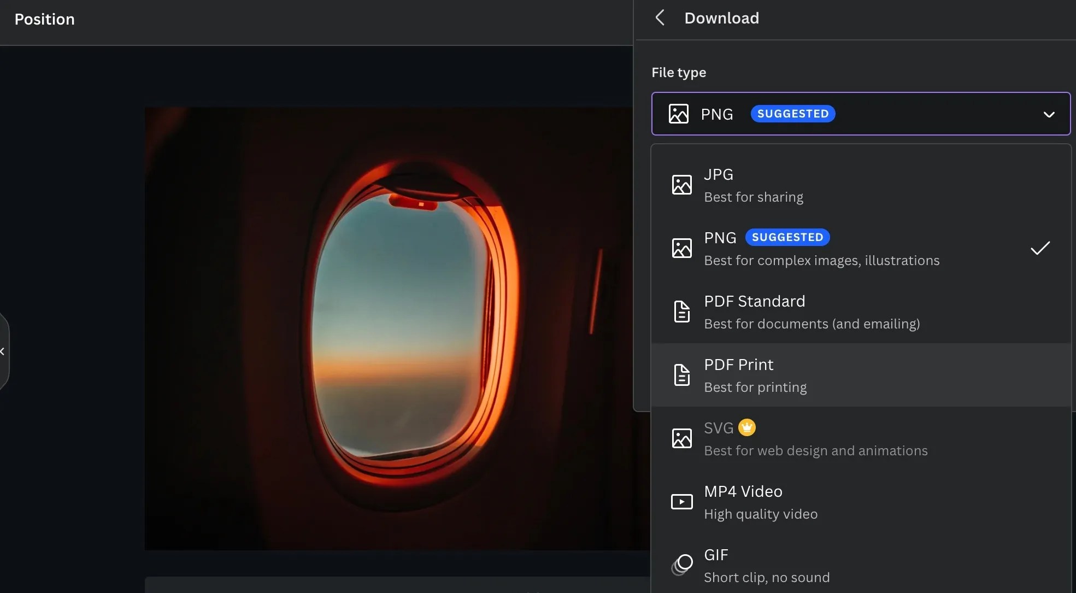Click the JPG image icon
The width and height of the screenshot is (1076, 593).
coord(681,185)
